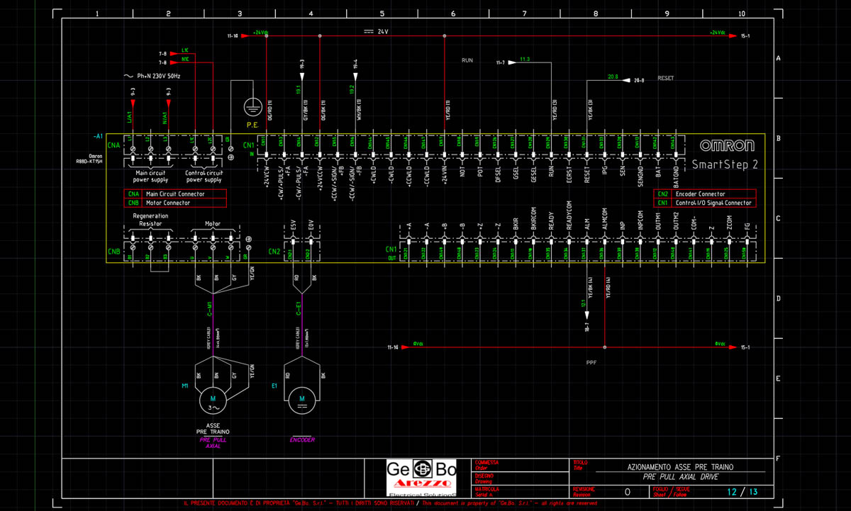The width and height of the screenshot is (851, 511).
Task: Click the 'E5V' encoder terminal label
Action: [x=293, y=223]
